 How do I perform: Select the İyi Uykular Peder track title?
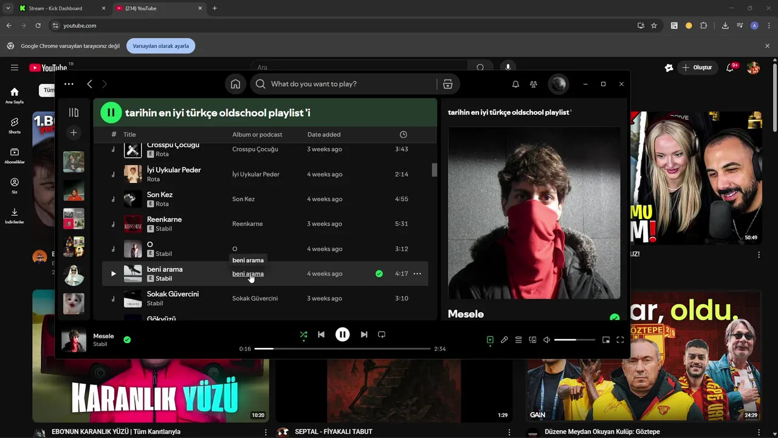coord(174,170)
